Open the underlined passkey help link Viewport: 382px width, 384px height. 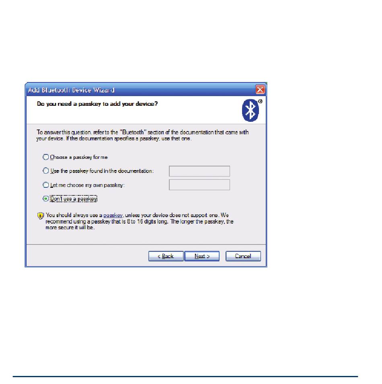[x=113, y=215]
